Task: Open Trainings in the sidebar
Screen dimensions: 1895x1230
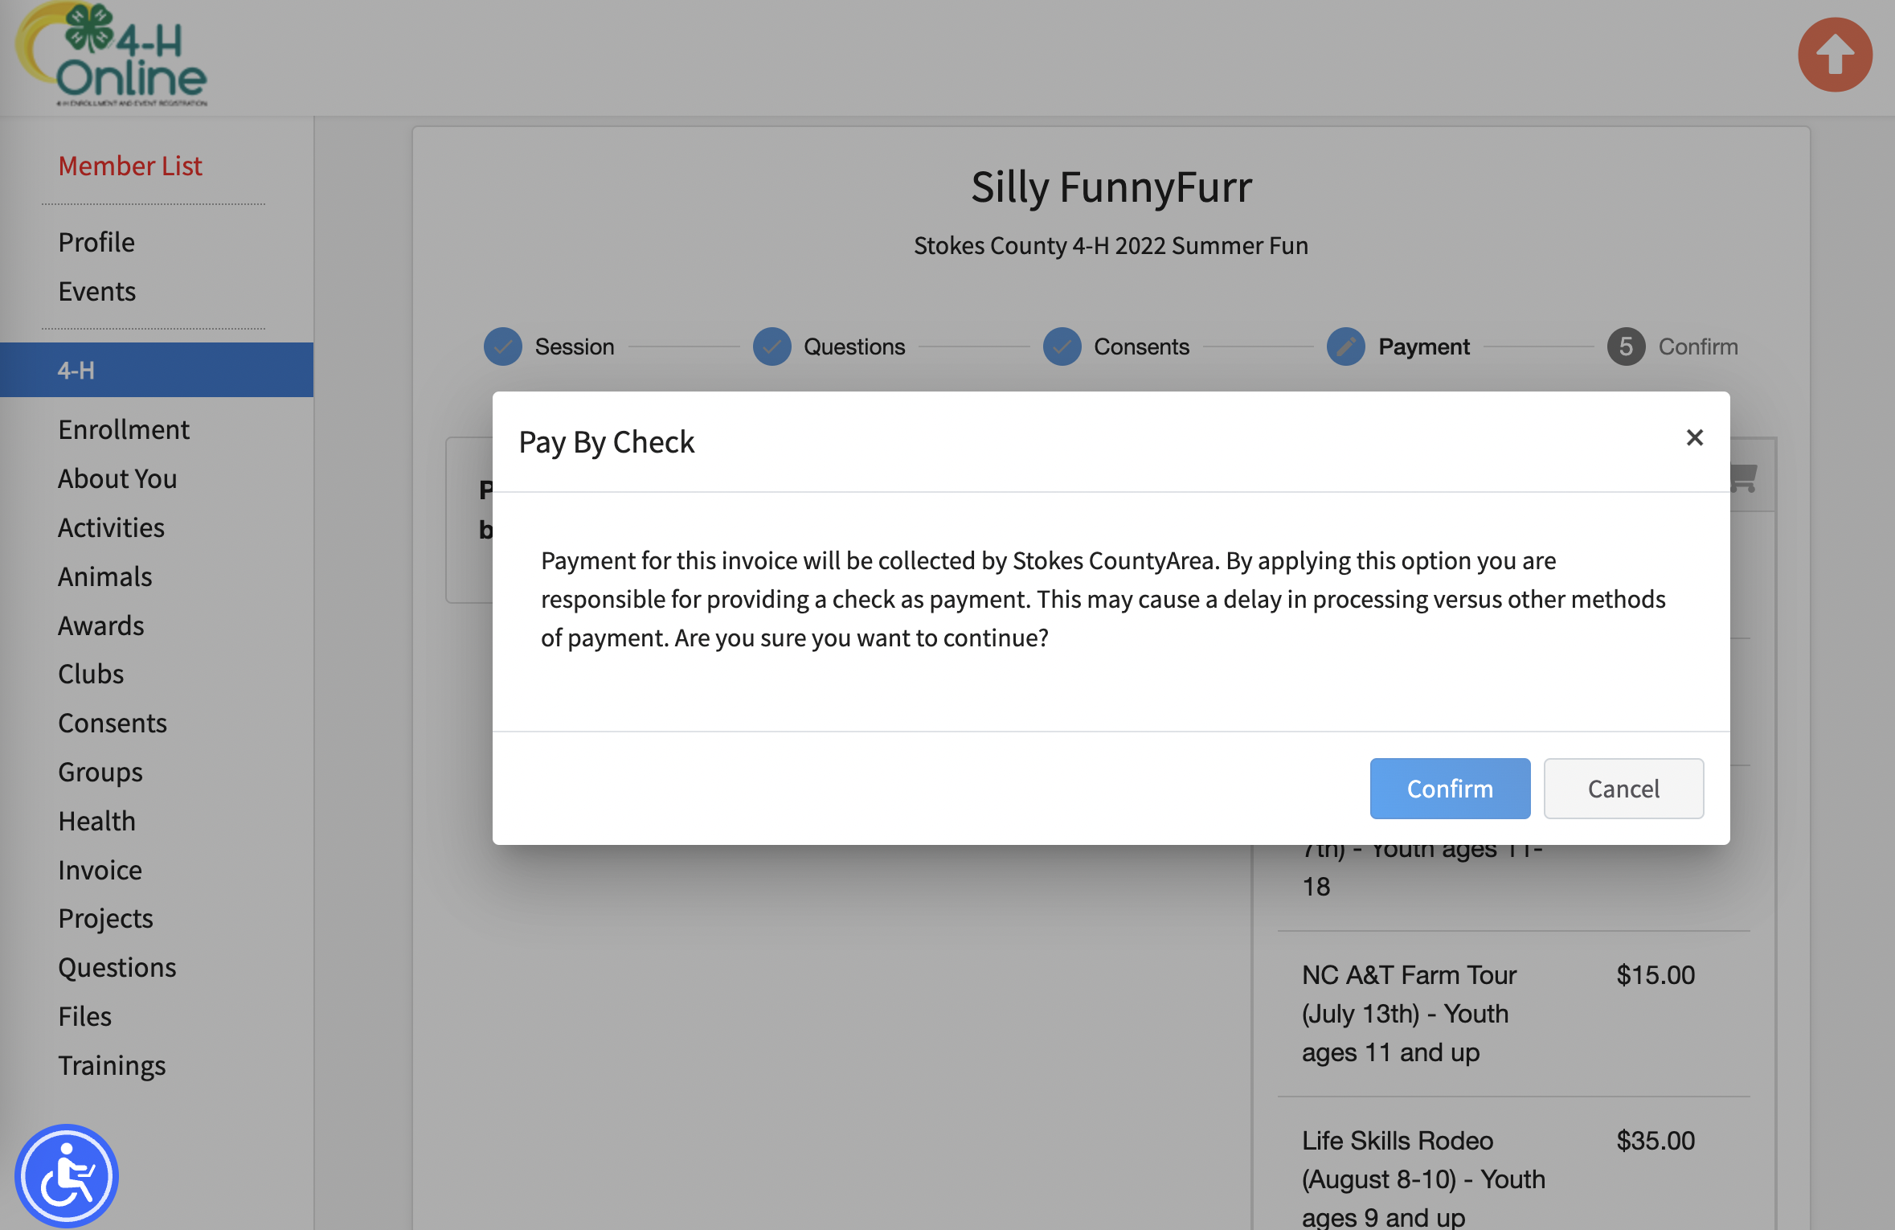Action: point(112,1065)
